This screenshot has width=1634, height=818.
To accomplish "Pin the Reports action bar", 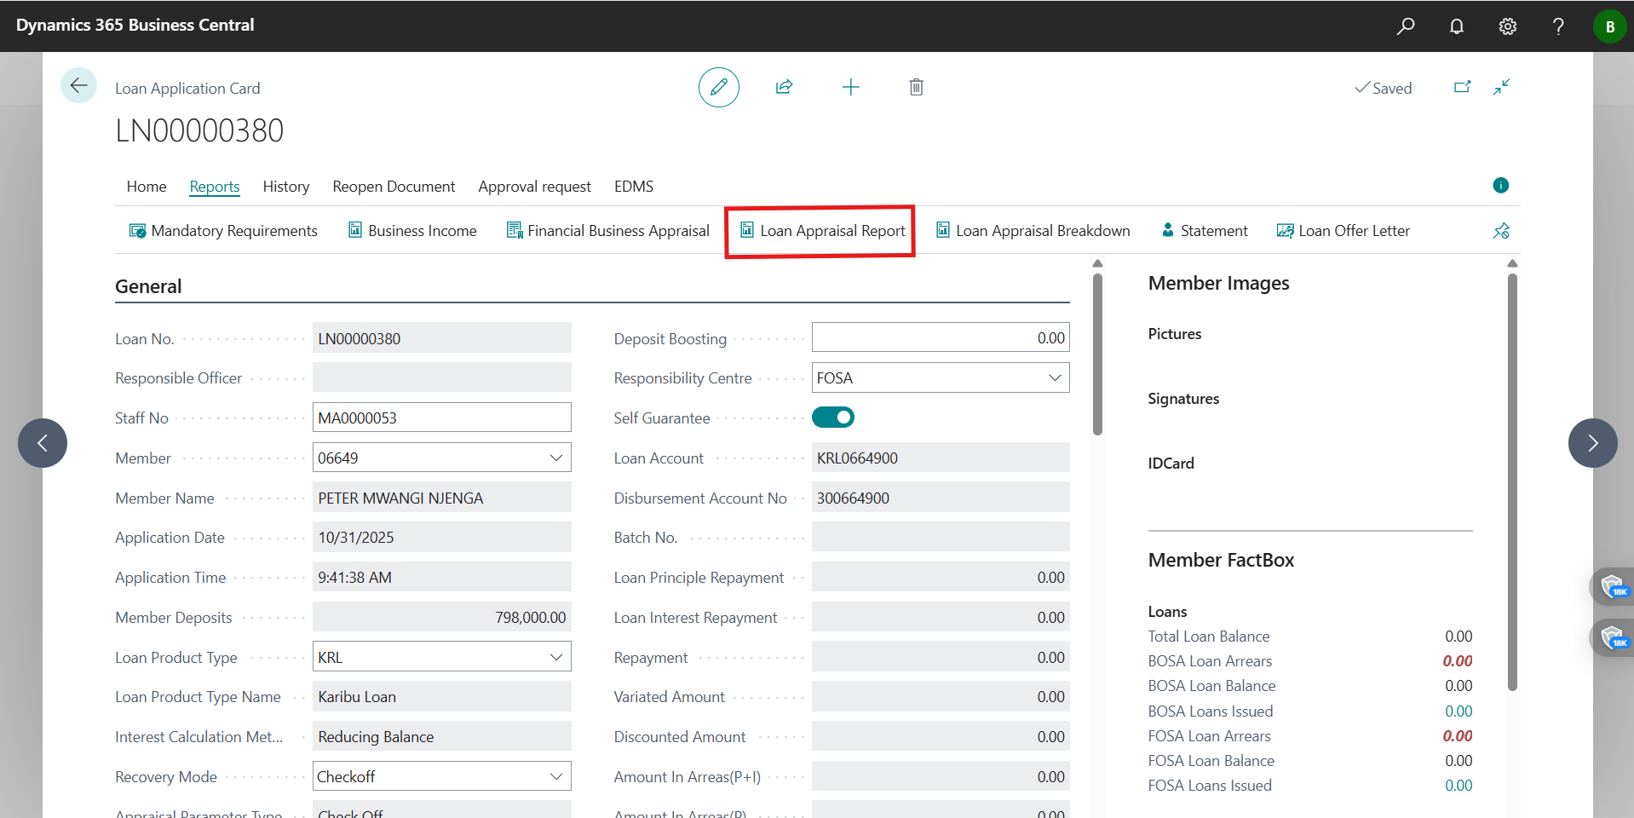I will [1501, 230].
